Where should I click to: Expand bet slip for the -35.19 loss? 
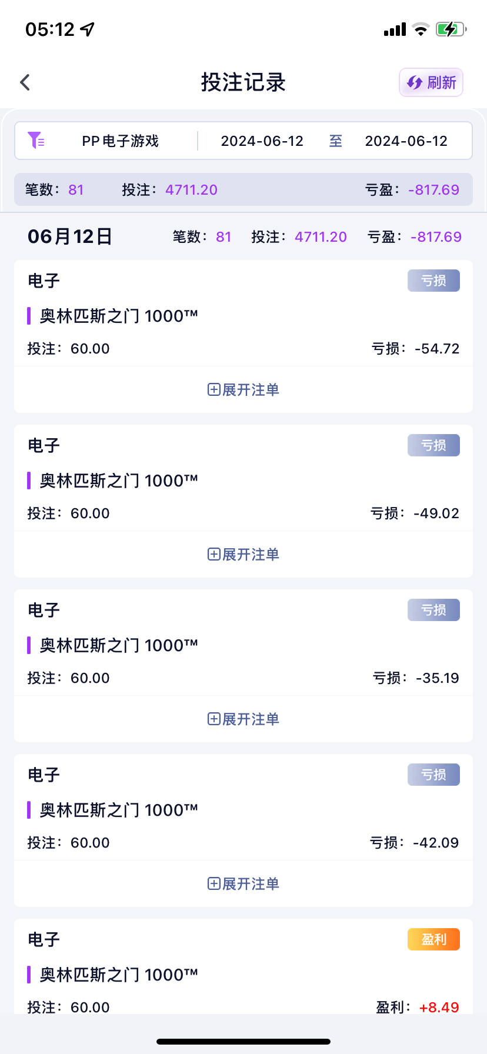243,719
